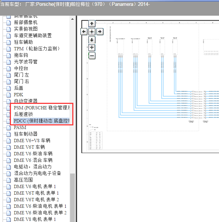Open the PDK wiring diagram

[x=18, y=94]
